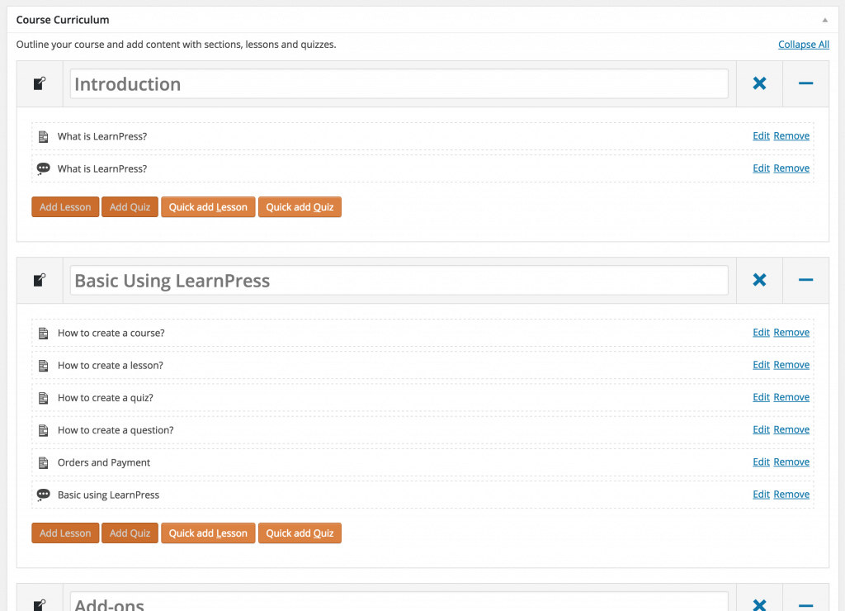This screenshot has width=845, height=611.
Task: Click quiz bubble icon of What is LearnPress?
Action: pyautogui.click(x=43, y=168)
